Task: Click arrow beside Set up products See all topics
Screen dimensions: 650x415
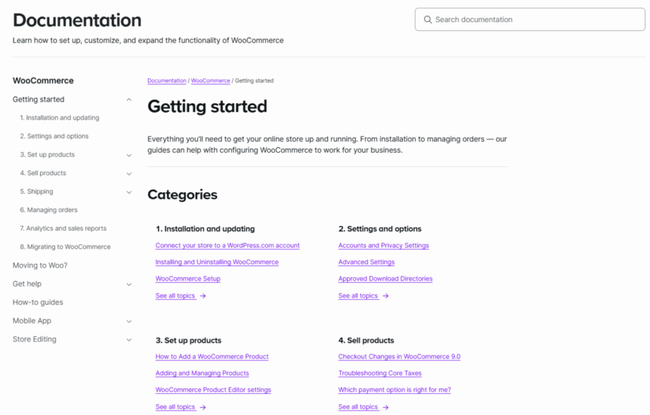Action: click(203, 407)
